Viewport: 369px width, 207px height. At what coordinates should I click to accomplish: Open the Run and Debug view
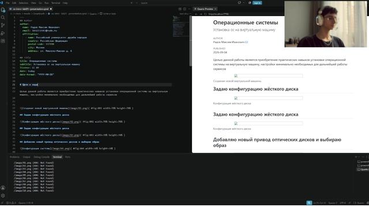pos(3,33)
